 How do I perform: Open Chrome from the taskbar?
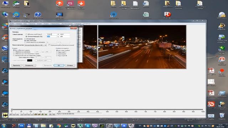[x=59, y=126]
